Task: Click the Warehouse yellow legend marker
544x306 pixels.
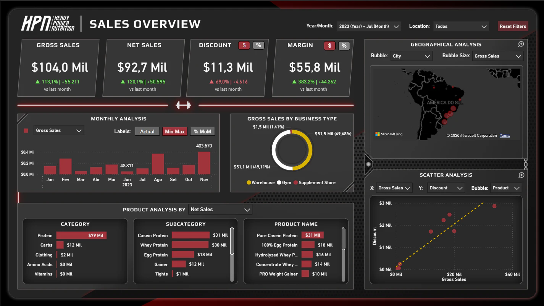Action: pos(249,183)
